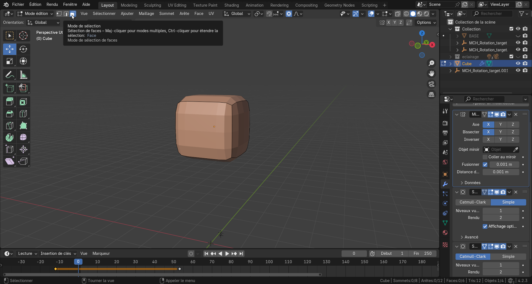532x284 pixels.
Task: Open the Mode édition dropdown
Action: coord(35,14)
